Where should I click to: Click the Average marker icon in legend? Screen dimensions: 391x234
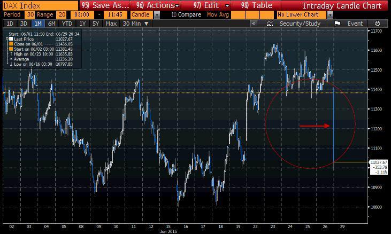point(11,59)
